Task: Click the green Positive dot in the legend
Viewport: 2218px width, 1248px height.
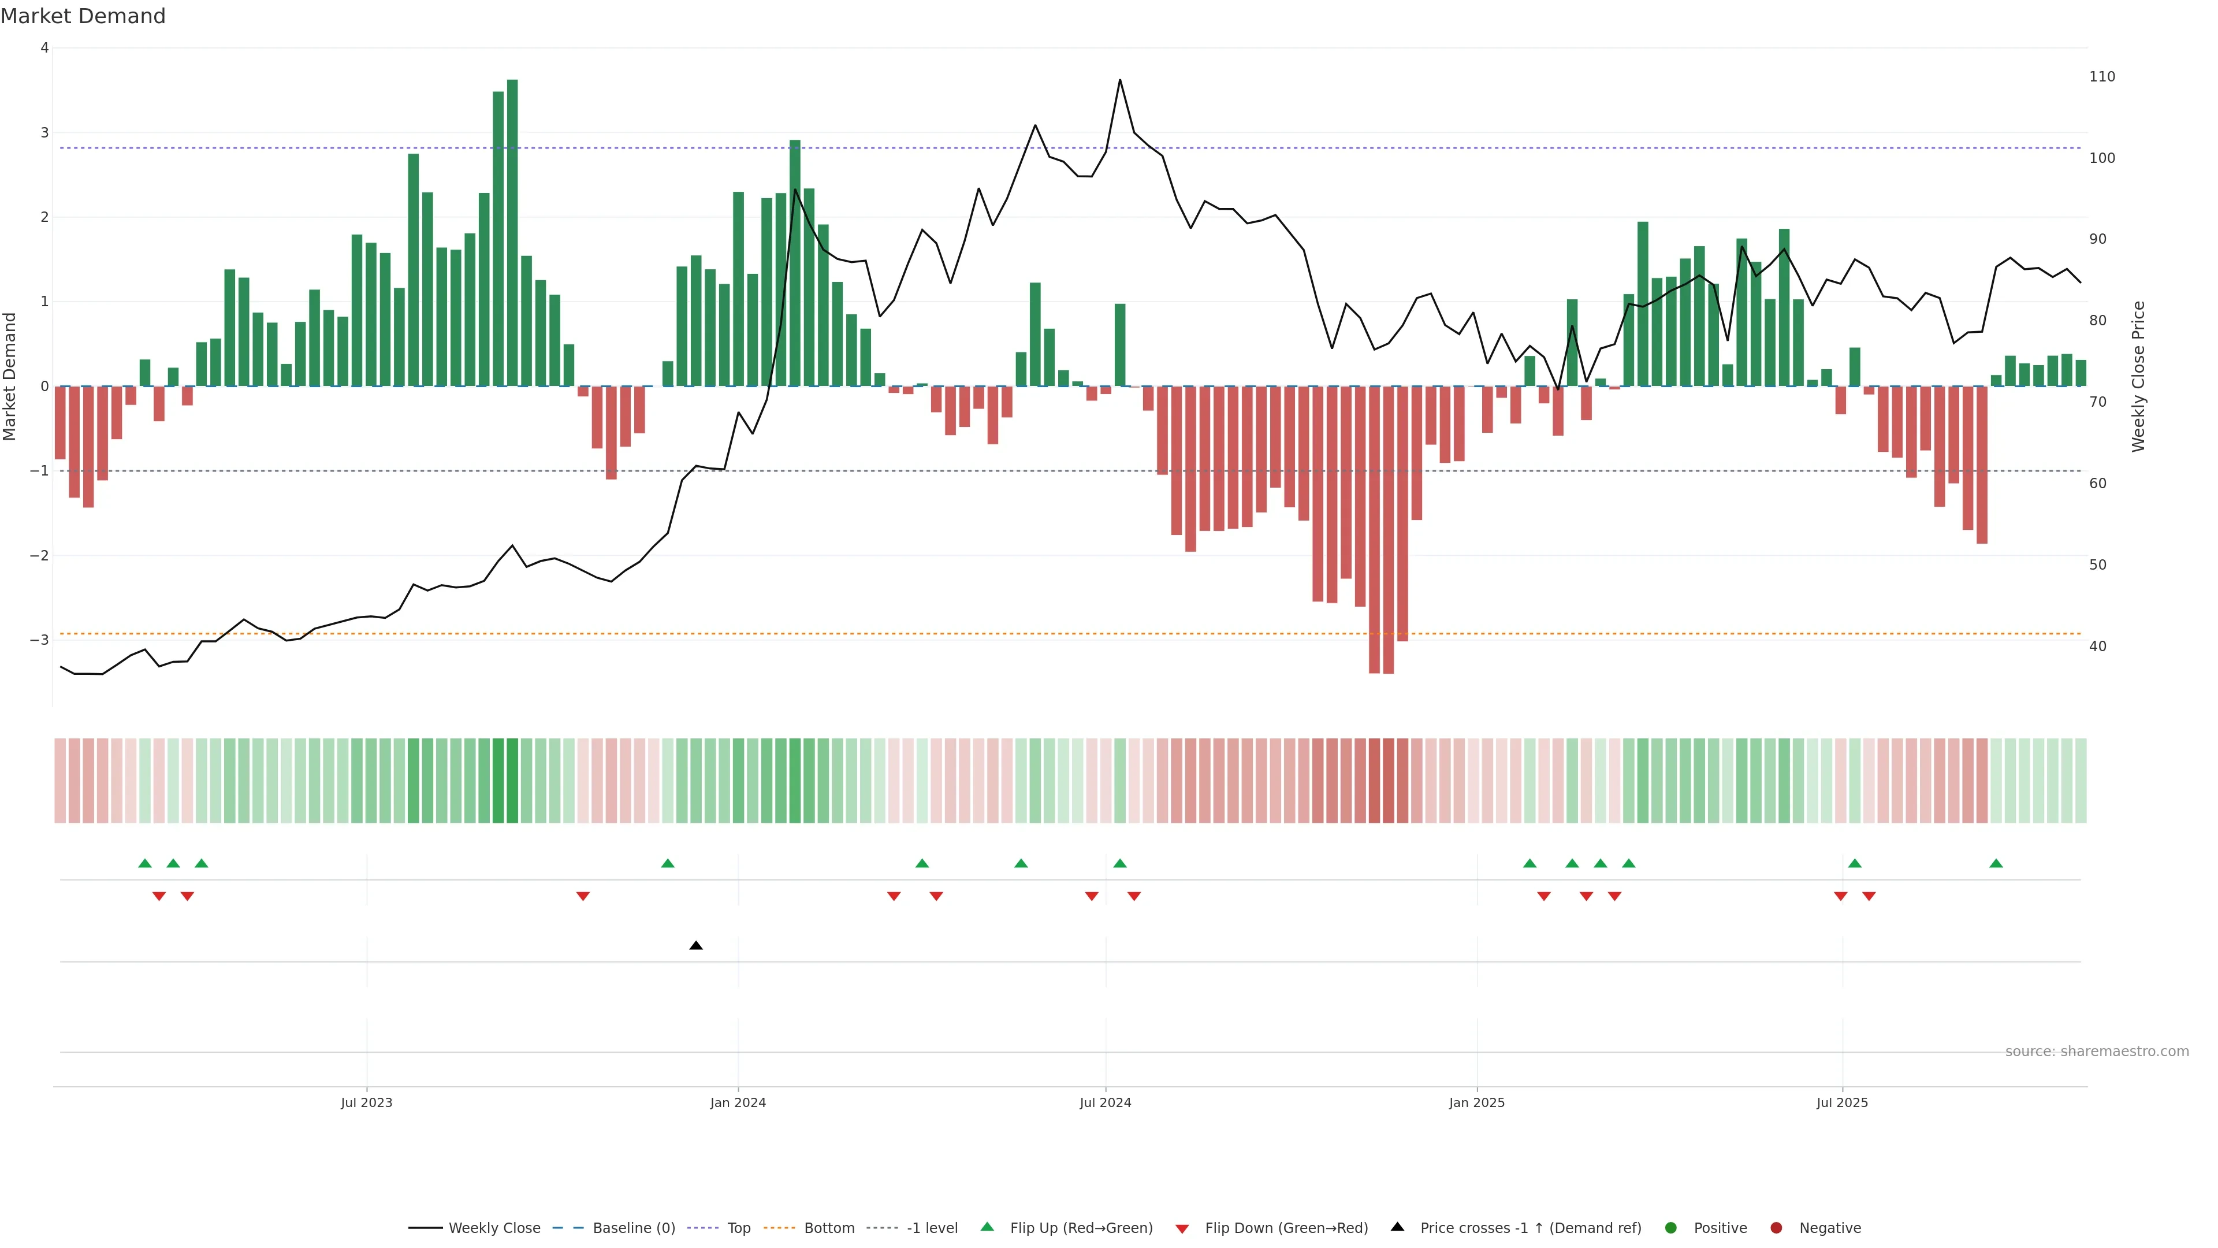Action: (x=1670, y=1227)
